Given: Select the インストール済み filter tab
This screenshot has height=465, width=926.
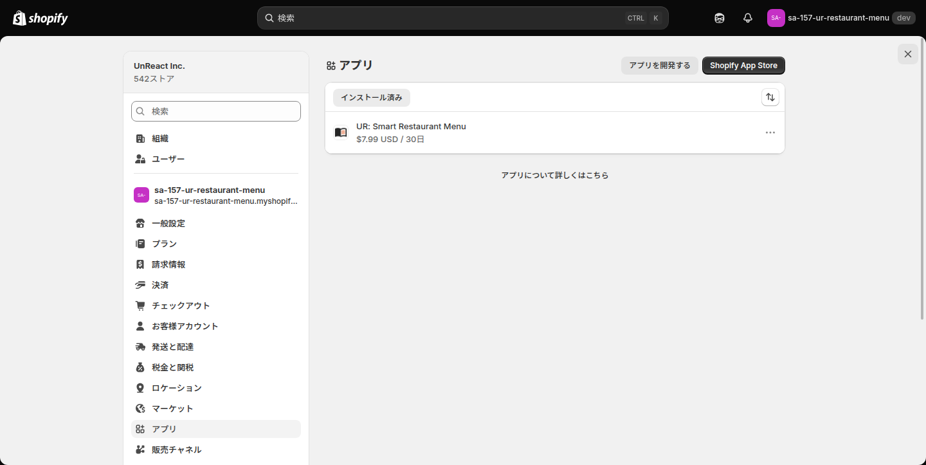Looking at the screenshot, I should (372, 98).
